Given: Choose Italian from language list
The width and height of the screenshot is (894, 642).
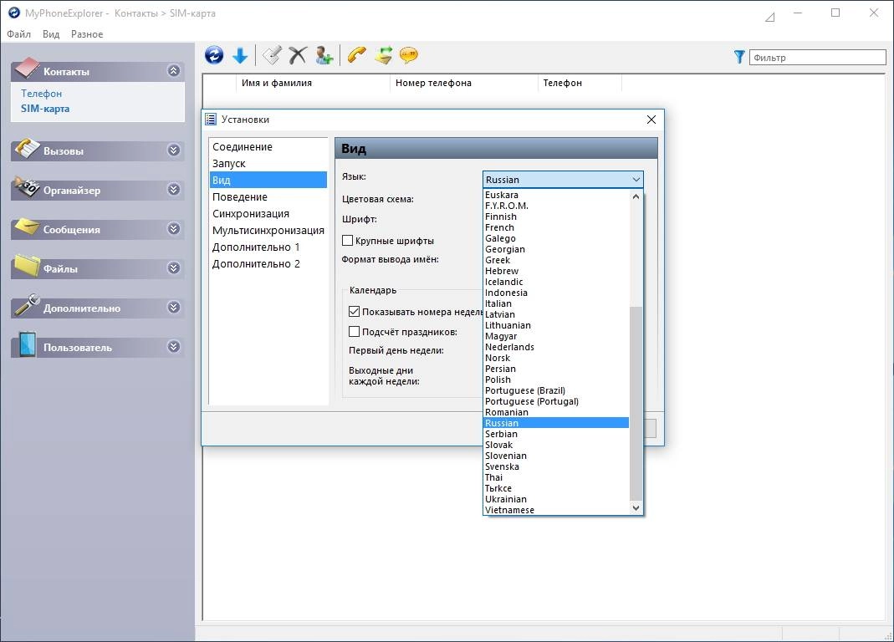Looking at the screenshot, I should [556, 303].
